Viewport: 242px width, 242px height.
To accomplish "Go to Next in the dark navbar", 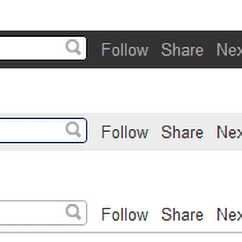I will [x=229, y=50].
